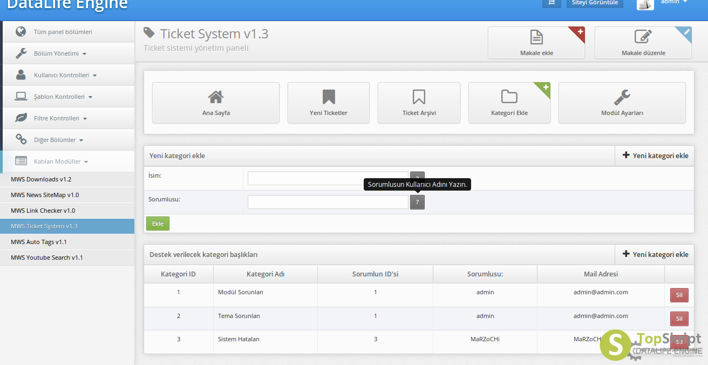
Task: Click the İsim text input field
Action: pos(328,178)
